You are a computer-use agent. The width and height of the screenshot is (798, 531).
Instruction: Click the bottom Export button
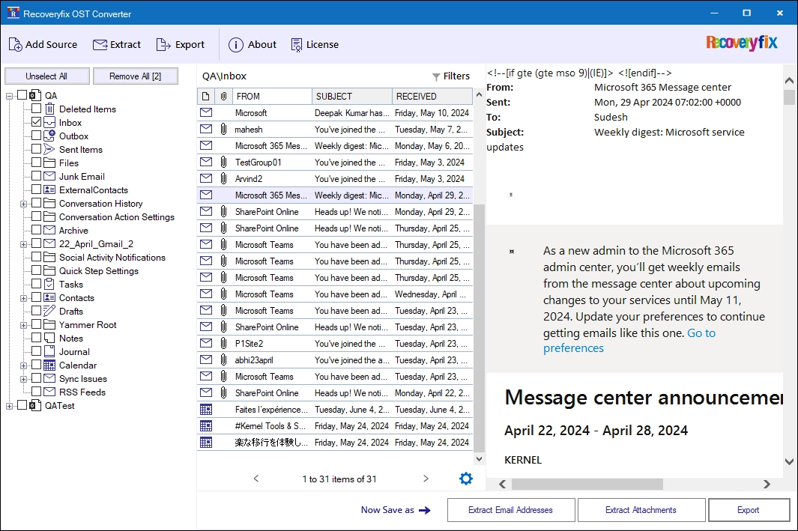click(x=749, y=509)
